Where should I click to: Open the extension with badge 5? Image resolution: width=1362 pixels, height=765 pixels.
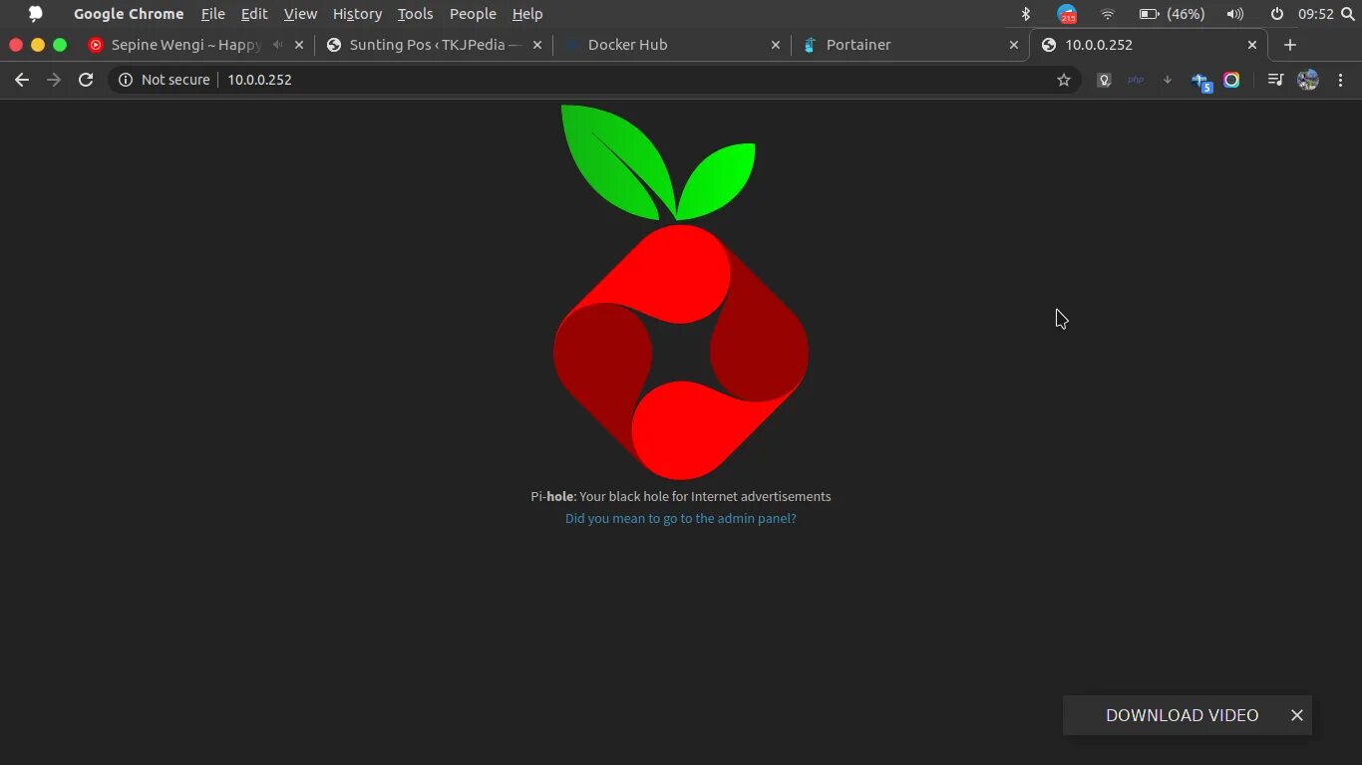coord(1201,82)
